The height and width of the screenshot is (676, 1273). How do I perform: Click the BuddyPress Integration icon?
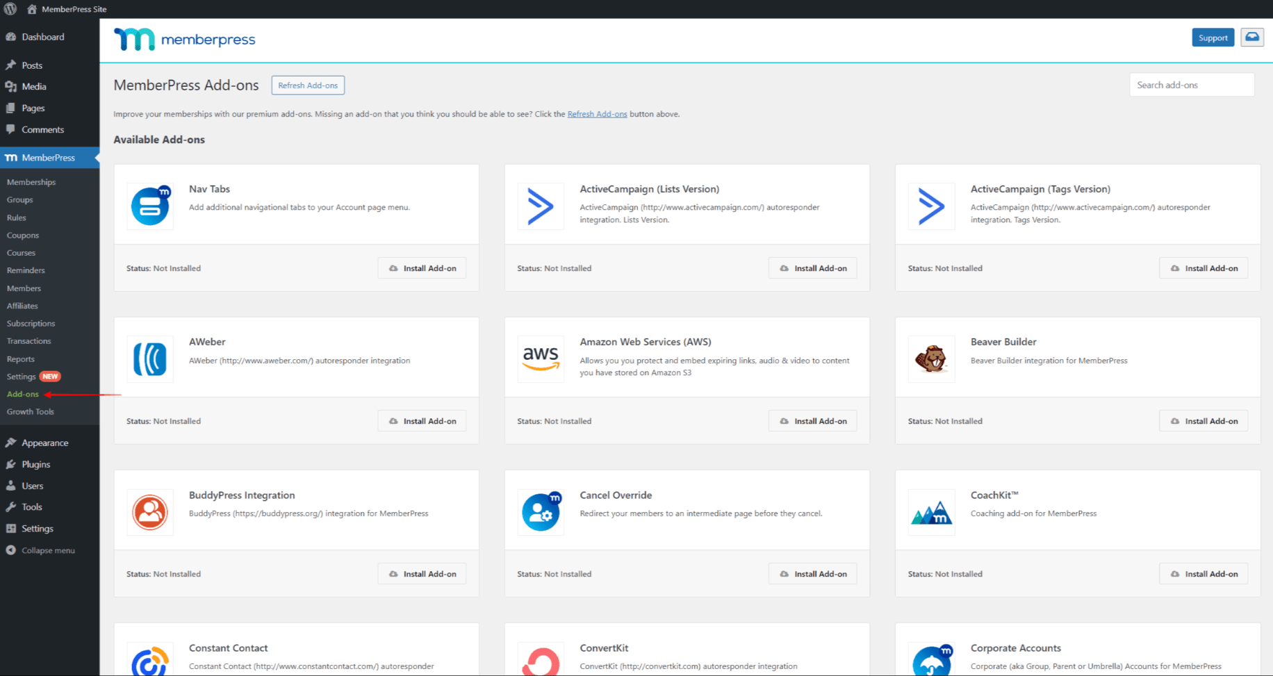(149, 512)
